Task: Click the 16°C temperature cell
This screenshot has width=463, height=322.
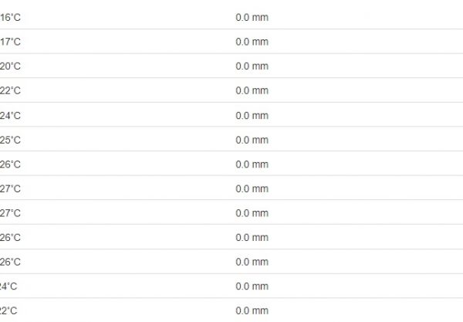Action: tap(10, 17)
